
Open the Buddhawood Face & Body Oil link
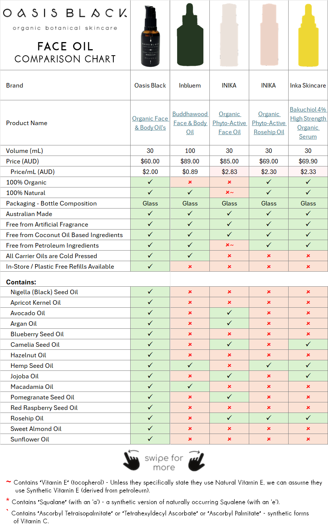click(190, 123)
